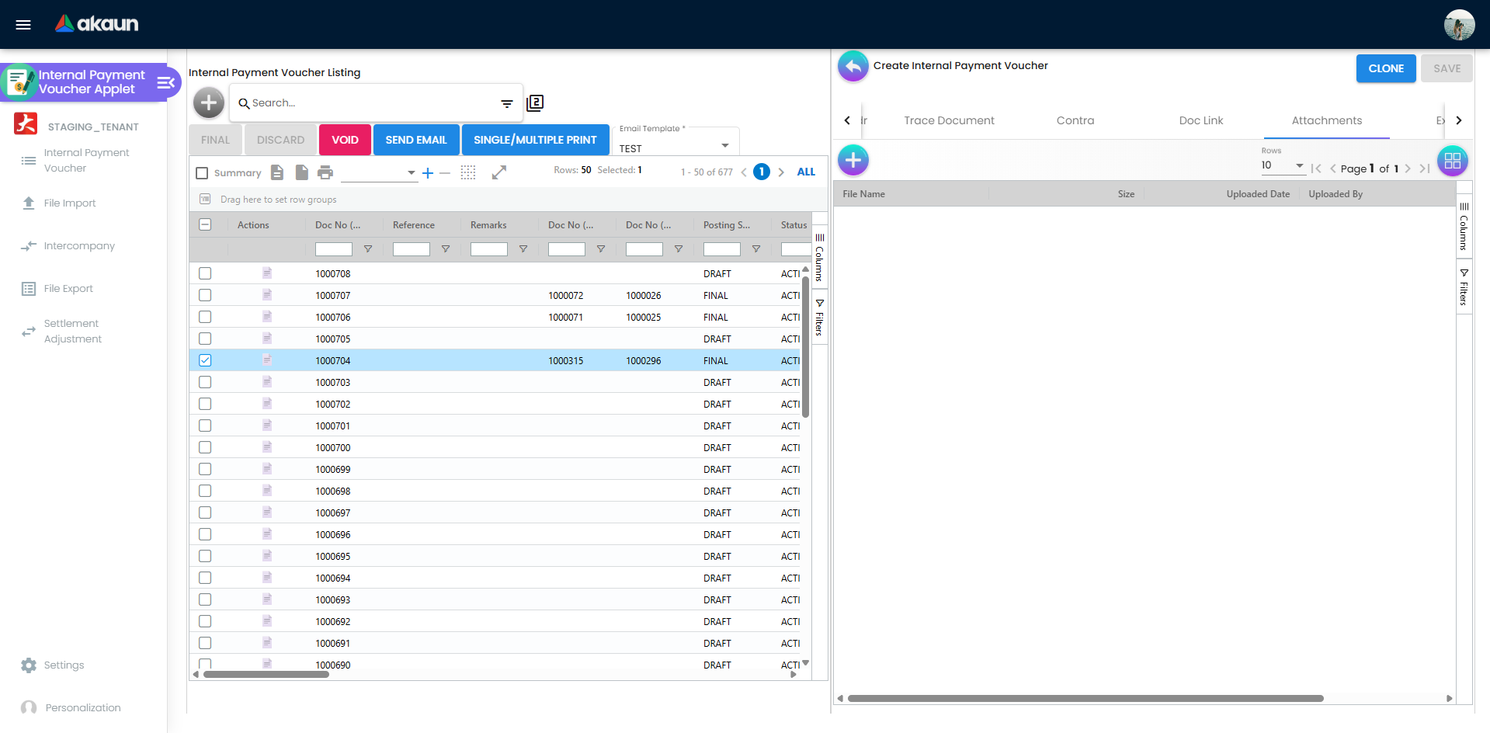Collapse the applet sidebar menu icon

click(x=165, y=82)
